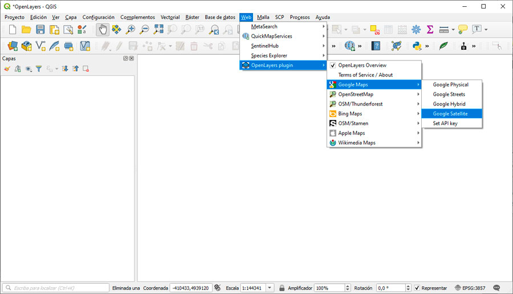Click the Zoom Full extent icon
This screenshot has height=294, width=513.
tap(158, 30)
